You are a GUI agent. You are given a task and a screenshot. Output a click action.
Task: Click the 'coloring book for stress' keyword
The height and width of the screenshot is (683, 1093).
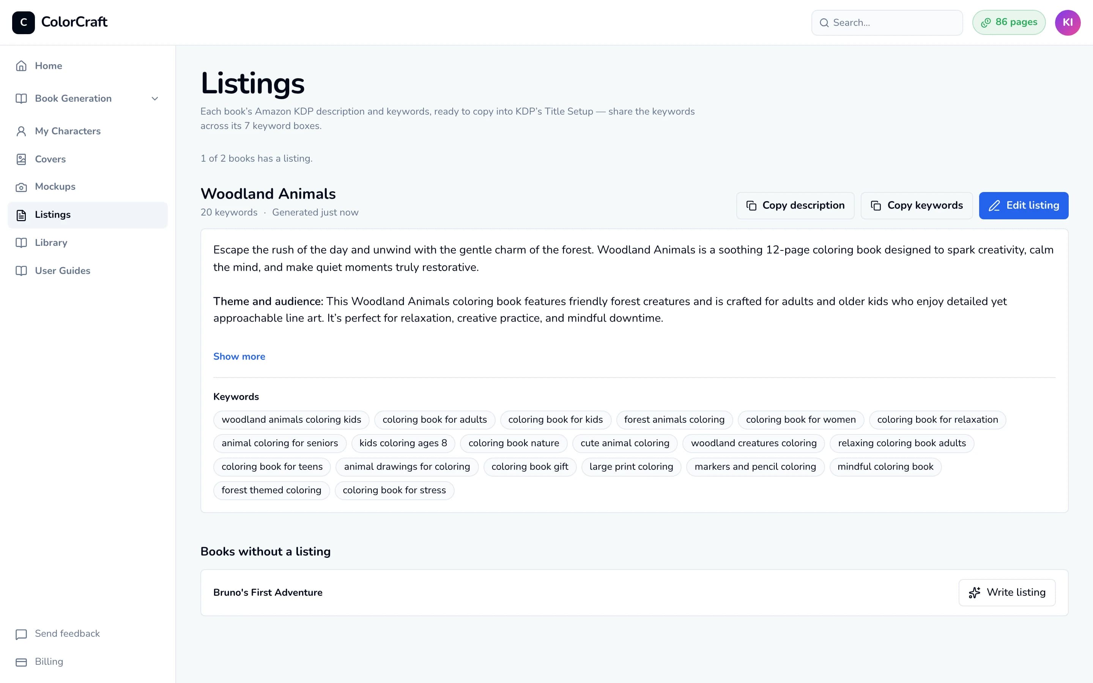[x=394, y=490]
